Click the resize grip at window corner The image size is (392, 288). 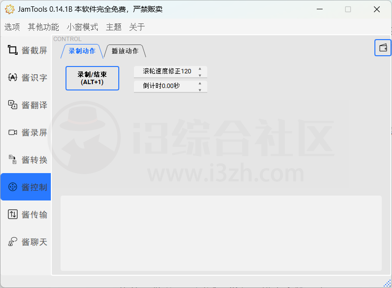pos(388,283)
